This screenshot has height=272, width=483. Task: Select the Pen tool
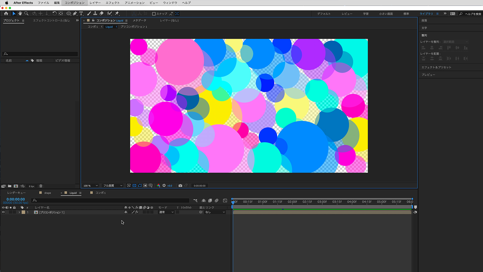click(x=75, y=14)
